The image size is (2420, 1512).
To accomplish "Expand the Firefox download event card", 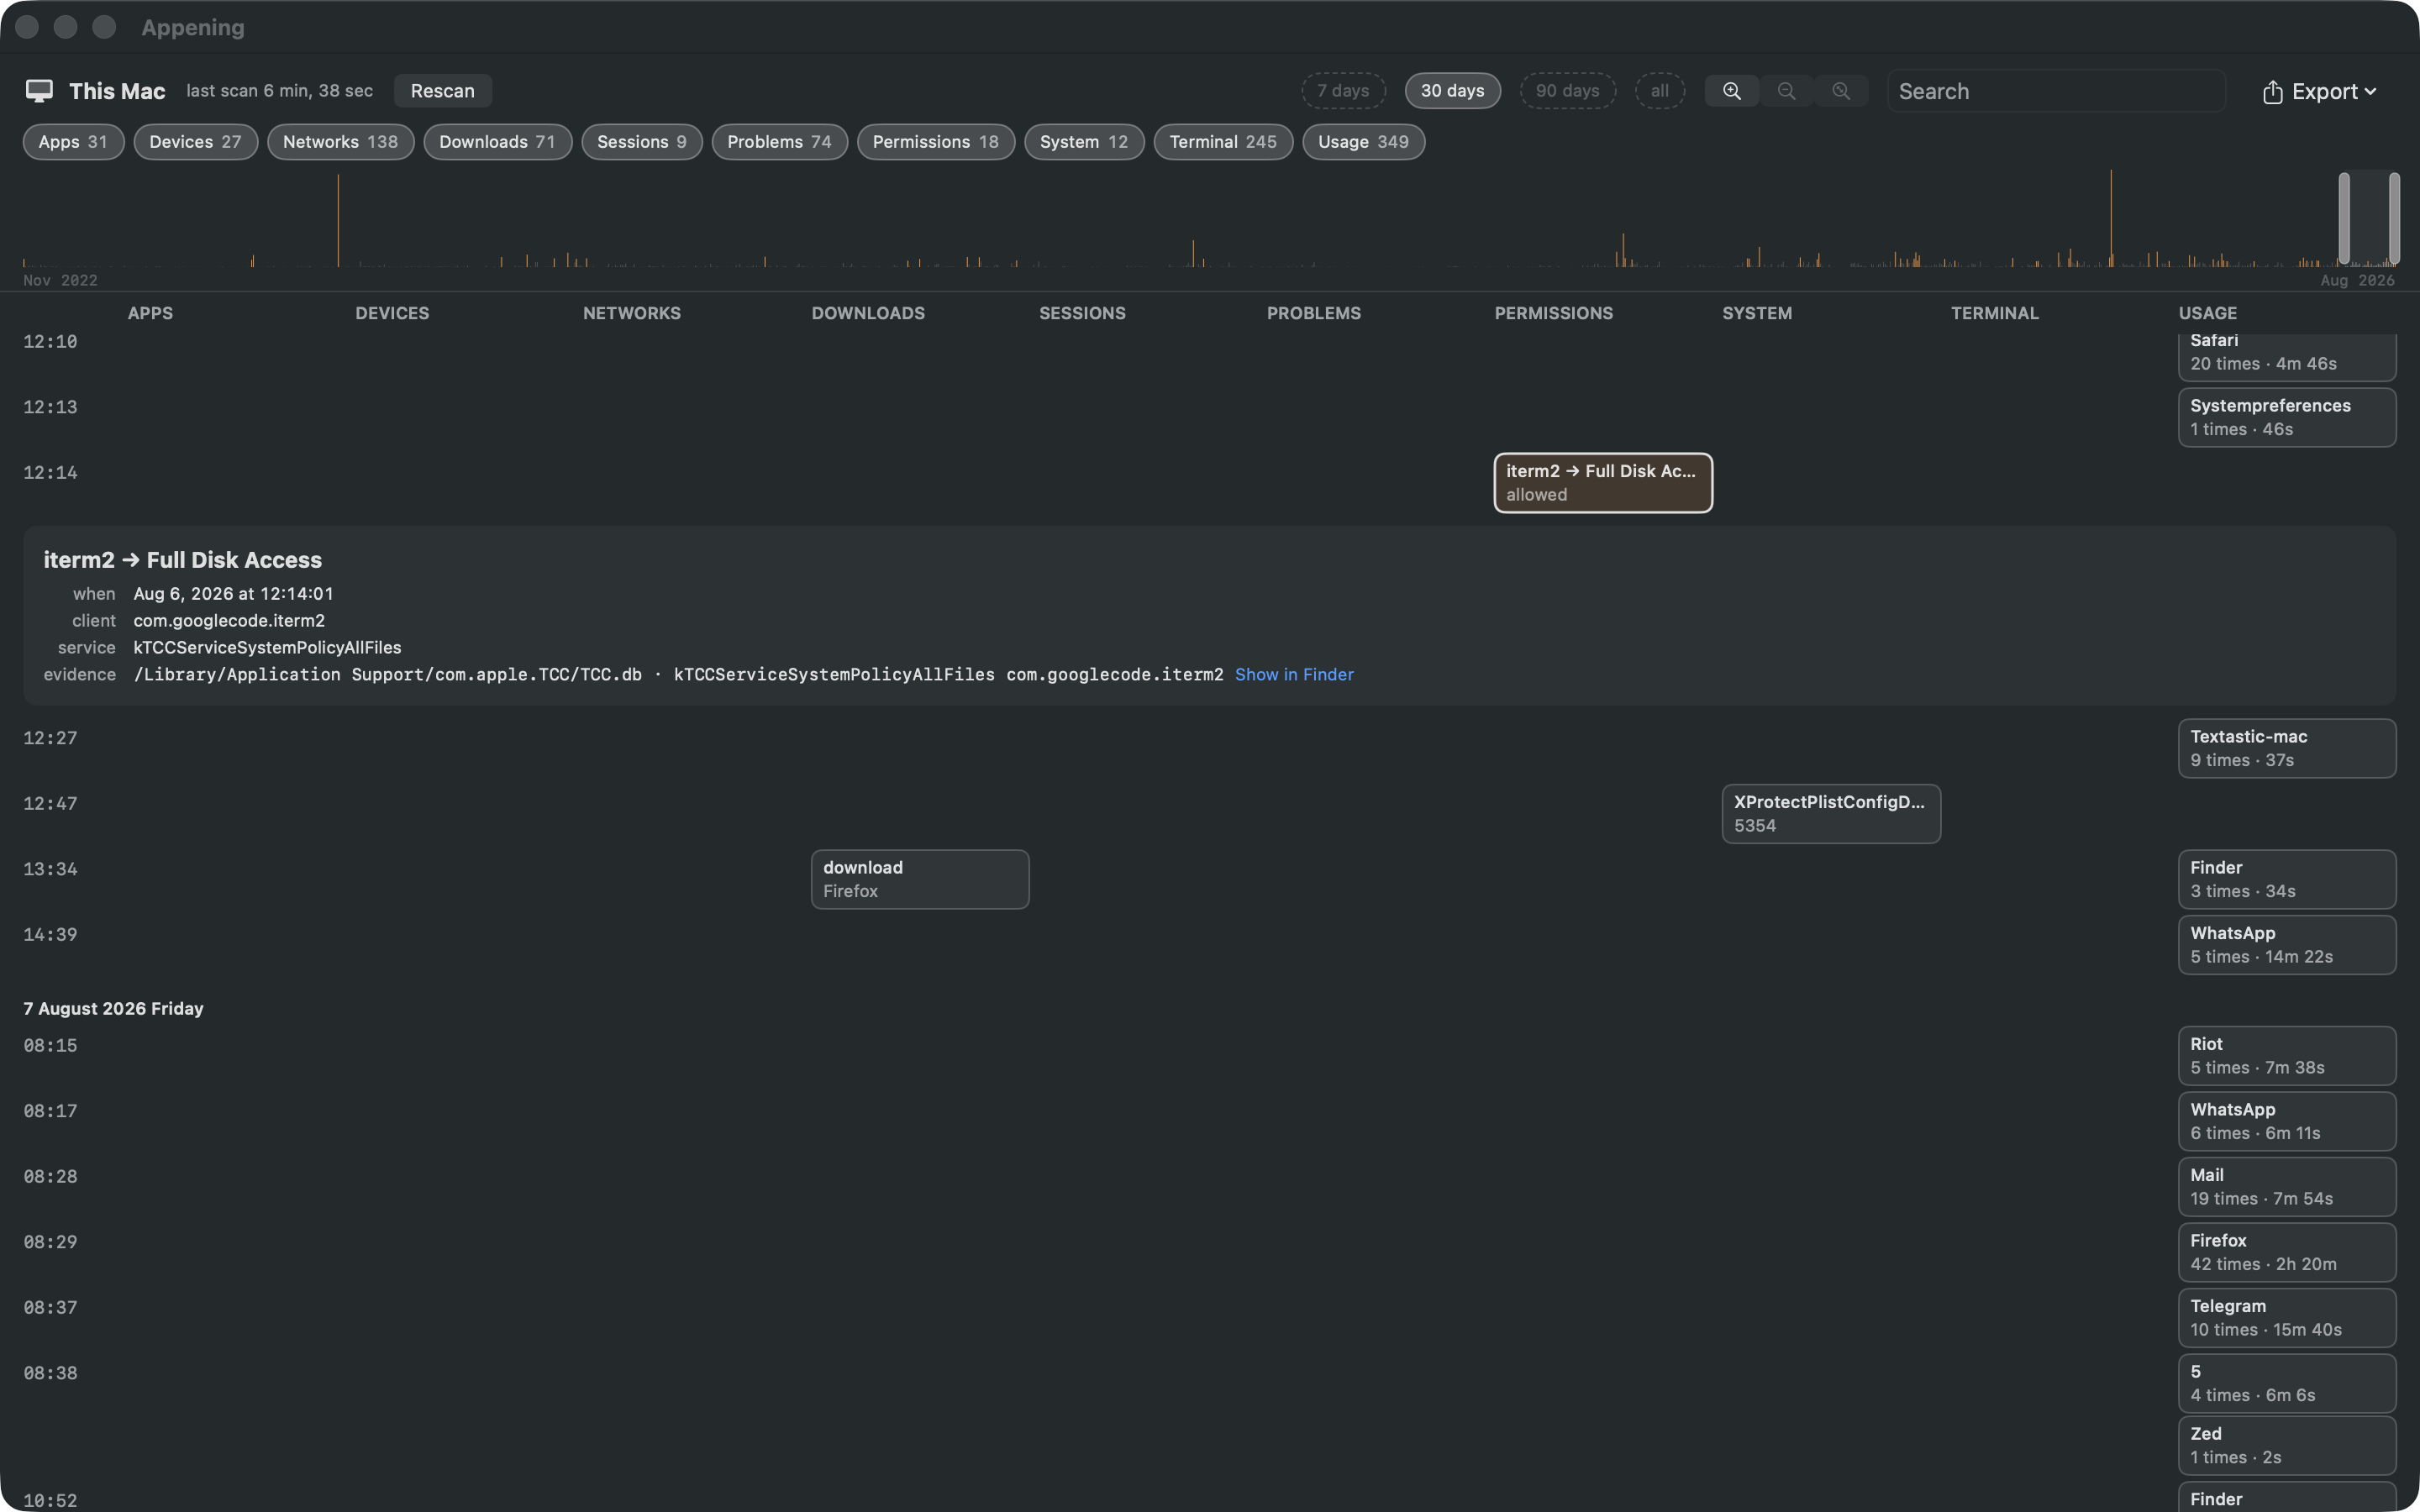I will click(x=920, y=879).
